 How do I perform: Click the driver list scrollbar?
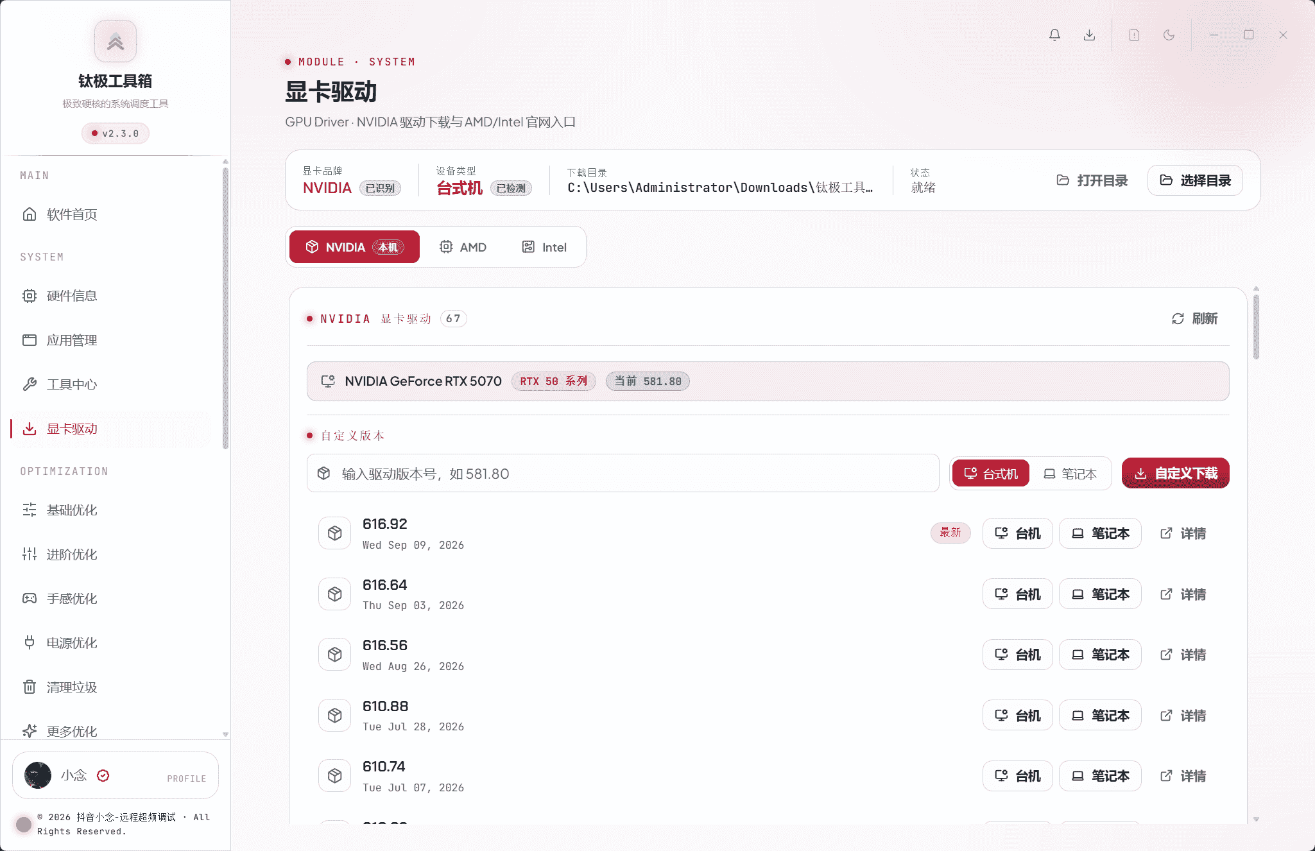[x=1256, y=327]
